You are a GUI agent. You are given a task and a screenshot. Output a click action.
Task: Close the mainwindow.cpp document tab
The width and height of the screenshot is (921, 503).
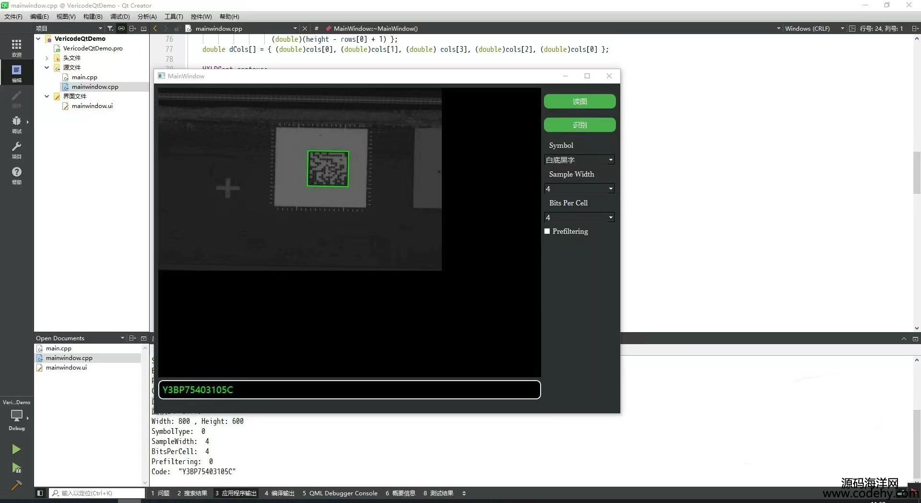coord(305,28)
